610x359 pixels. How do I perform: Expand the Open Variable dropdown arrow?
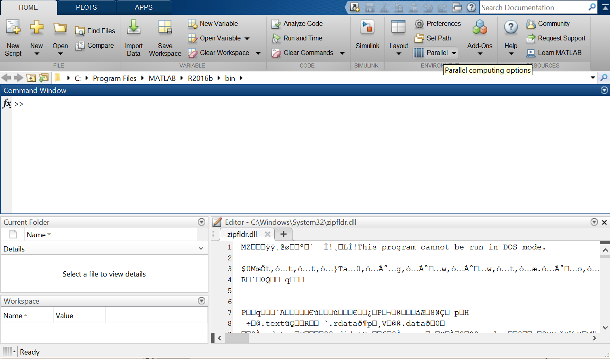click(247, 38)
